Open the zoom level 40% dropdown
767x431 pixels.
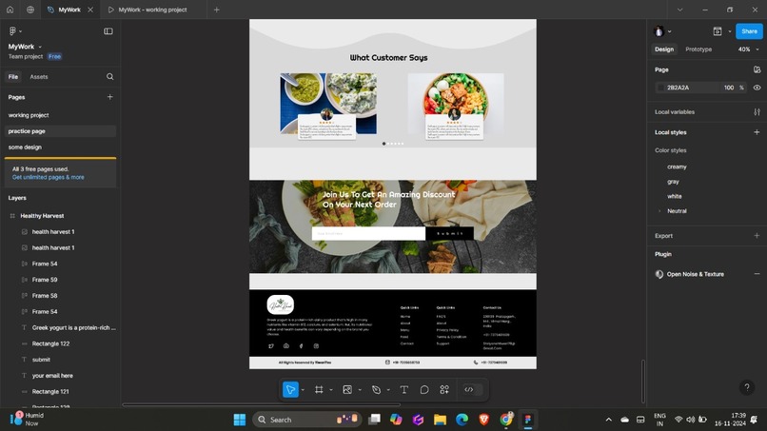[x=748, y=49]
